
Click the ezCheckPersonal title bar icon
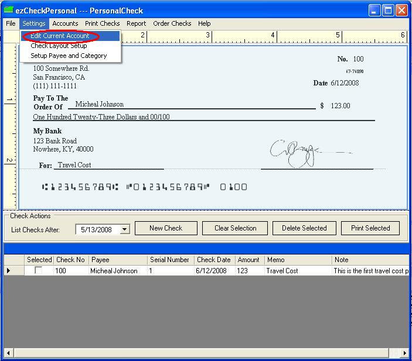pyautogui.click(x=9, y=10)
